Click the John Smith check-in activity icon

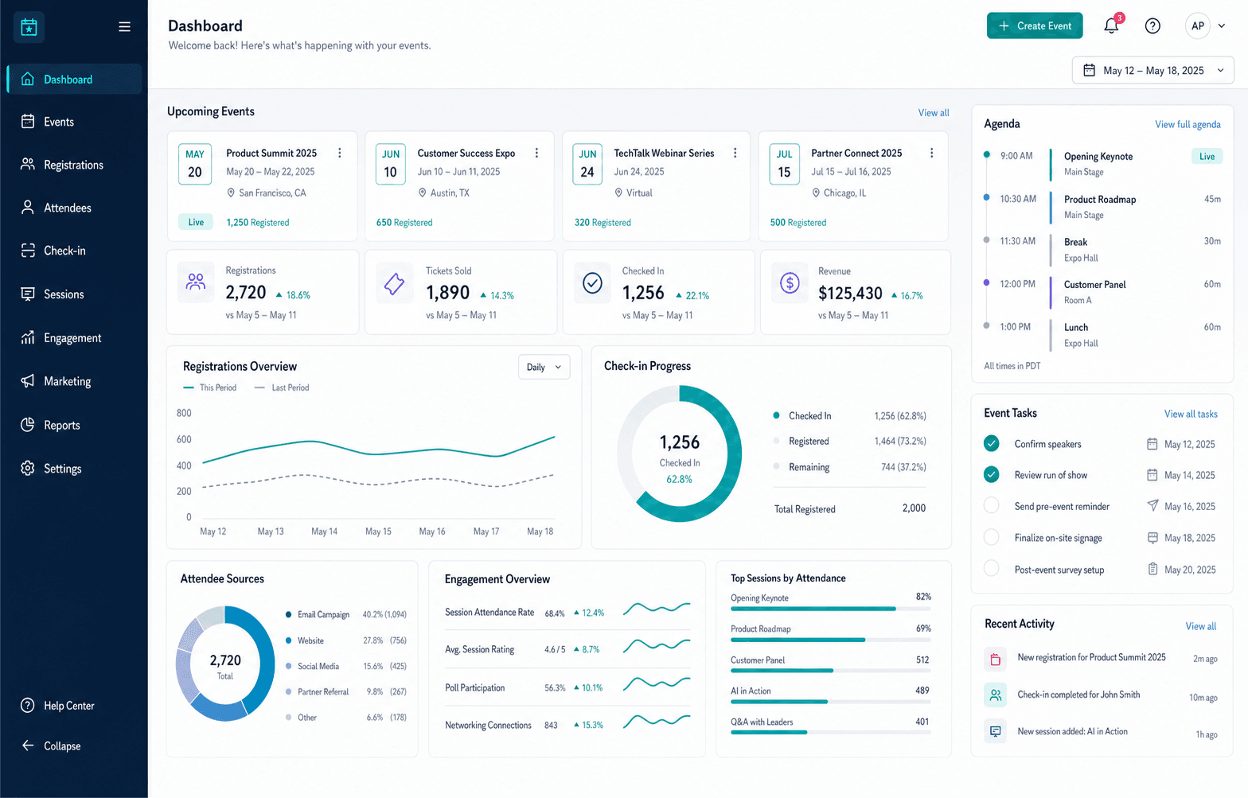[995, 695]
